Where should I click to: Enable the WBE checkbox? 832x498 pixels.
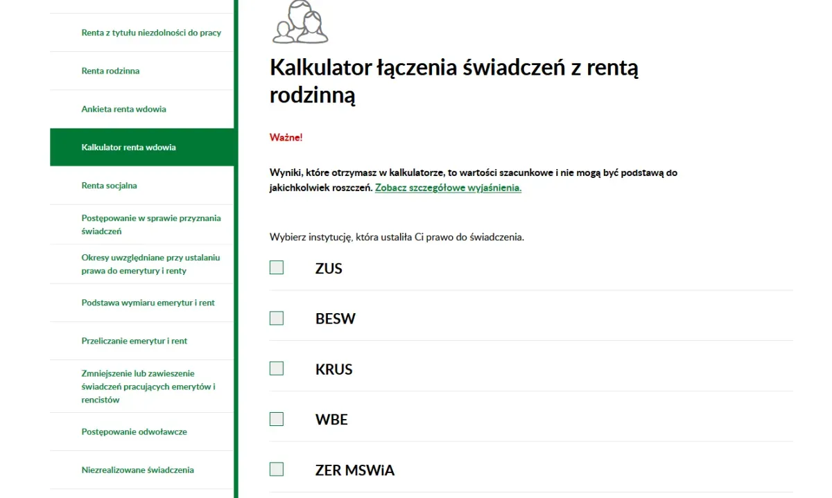point(277,419)
